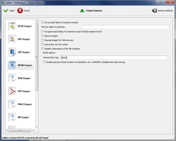The width and height of the screenshot is (176, 141).
Task: Select the RB Output icon
Action: [x=12, y=117]
